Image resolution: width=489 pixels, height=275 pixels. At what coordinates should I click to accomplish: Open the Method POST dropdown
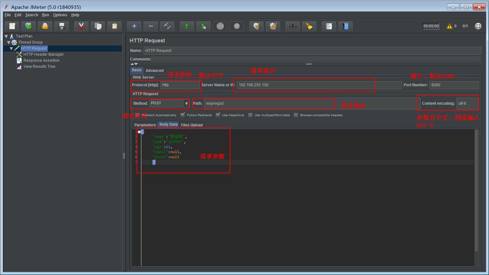(x=169, y=103)
